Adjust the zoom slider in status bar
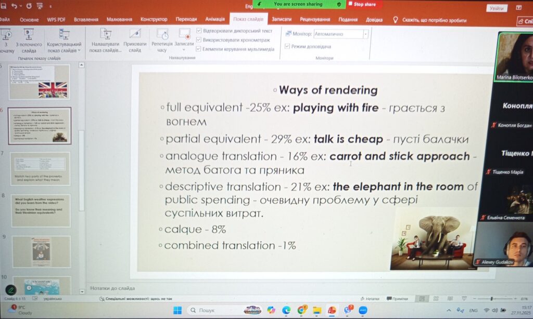 click(491, 299)
